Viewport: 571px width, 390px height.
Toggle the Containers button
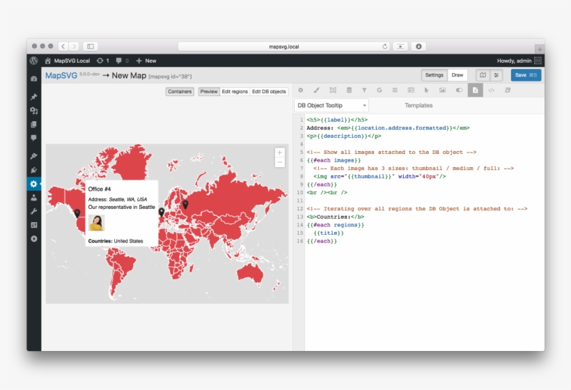point(180,91)
